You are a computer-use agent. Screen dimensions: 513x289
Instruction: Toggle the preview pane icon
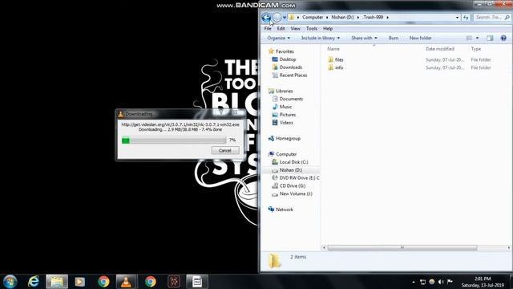point(490,39)
